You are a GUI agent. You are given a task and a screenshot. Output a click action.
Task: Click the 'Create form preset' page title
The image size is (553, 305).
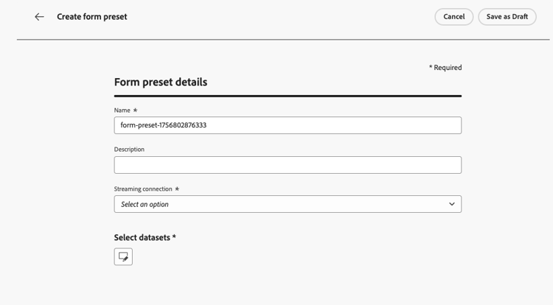coord(92,16)
